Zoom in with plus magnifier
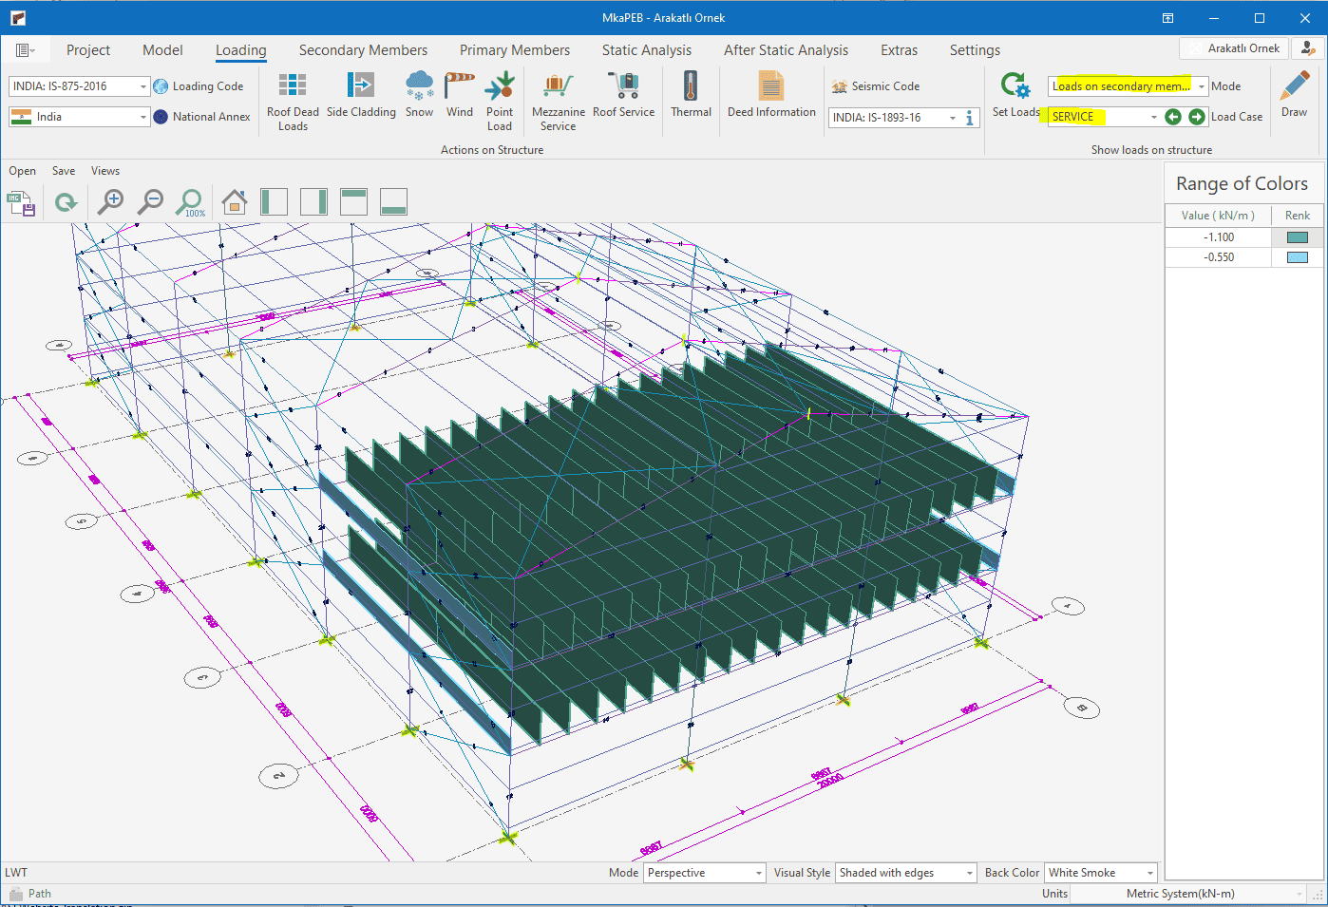Viewport: 1328px width, 907px height. (111, 201)
